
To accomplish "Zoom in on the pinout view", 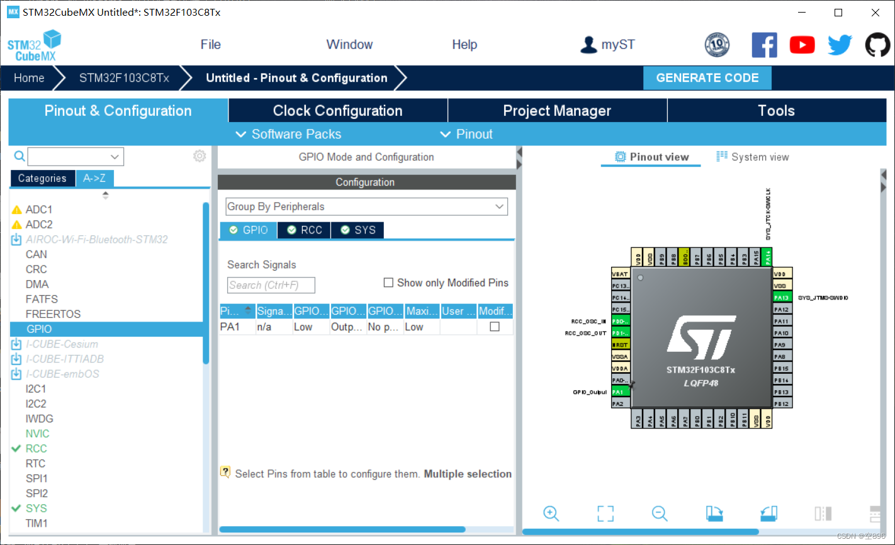I will [x=551, y=514].
